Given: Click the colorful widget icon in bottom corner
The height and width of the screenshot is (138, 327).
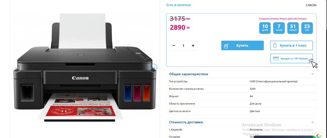Looking at the screenshot, I should click(318, 136).
